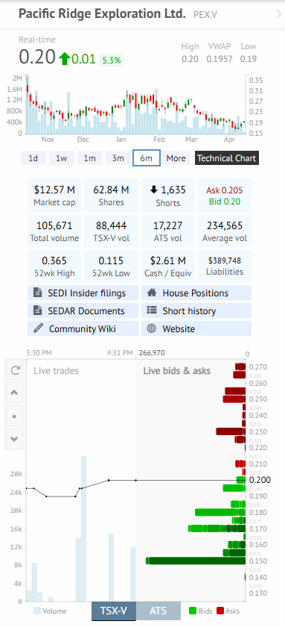Viewport: 285px width, 627px height.
Task: Open House Positions link
Action: (196, 293)
